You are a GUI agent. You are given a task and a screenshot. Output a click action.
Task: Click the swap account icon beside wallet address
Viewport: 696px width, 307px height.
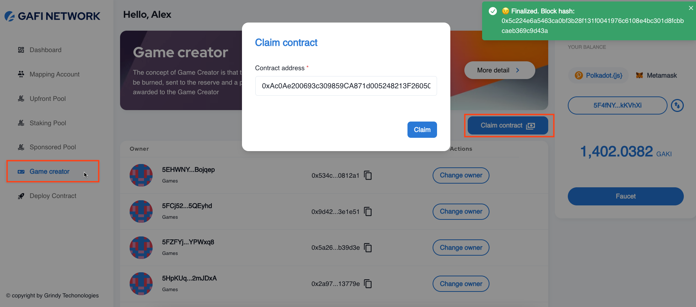[677, 106]
